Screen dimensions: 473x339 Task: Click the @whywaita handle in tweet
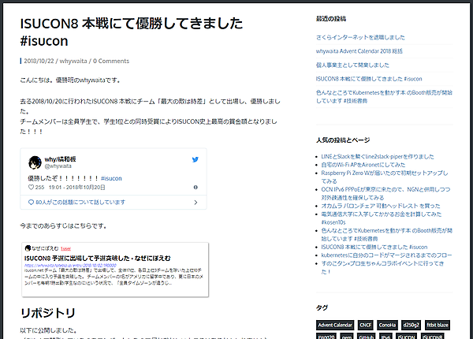(63, 167)
